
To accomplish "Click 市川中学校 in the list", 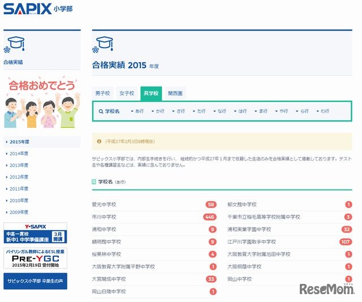I will click(104, 217).
